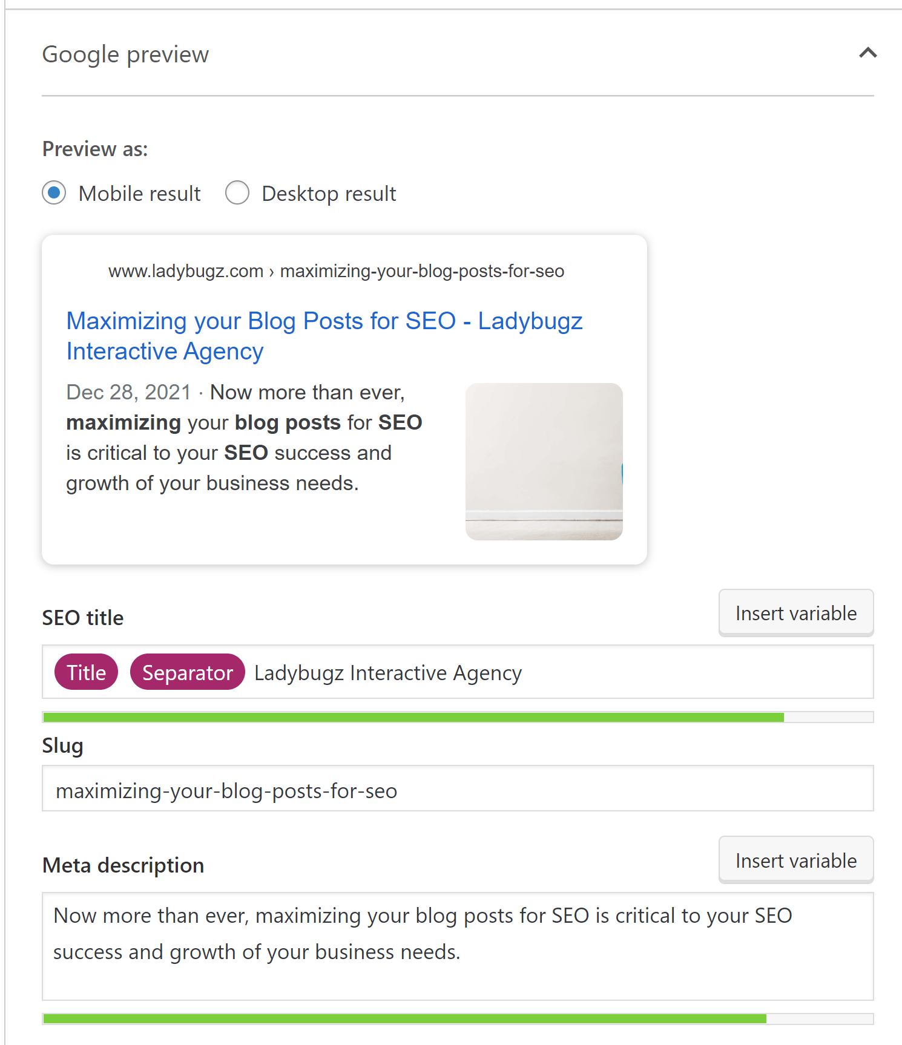Select the Desktop result radio button
The height and width of the screenshot is (1045, 902).
[237, 192]
